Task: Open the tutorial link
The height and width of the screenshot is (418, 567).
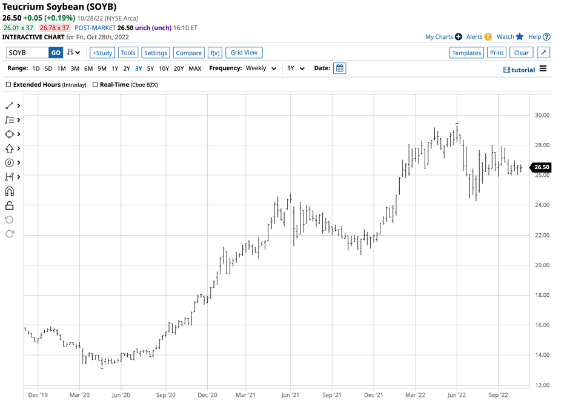Action: tap(519, 70)
